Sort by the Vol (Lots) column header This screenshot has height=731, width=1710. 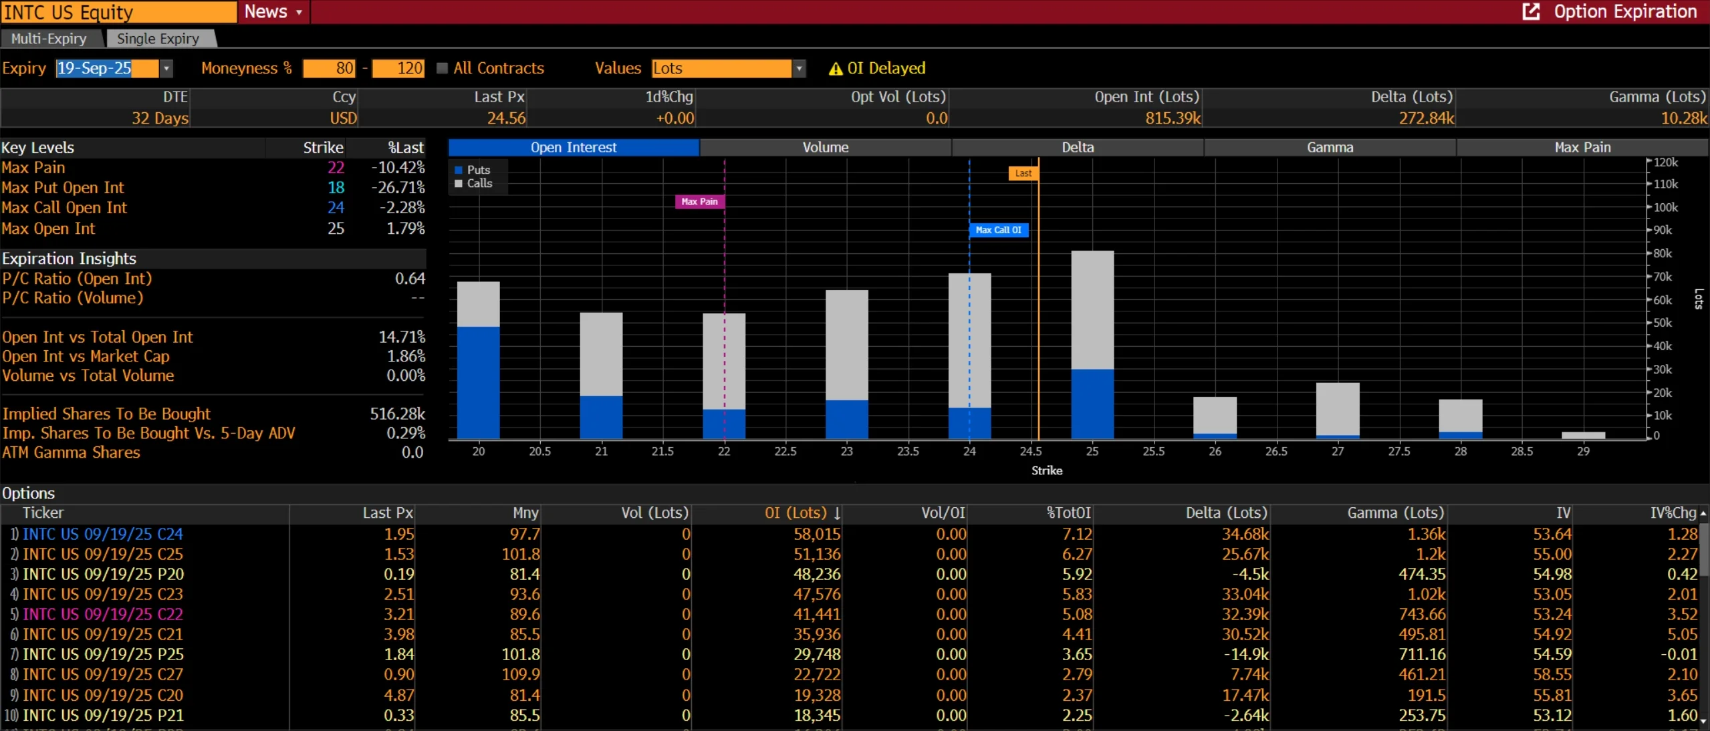click(615, 513)
